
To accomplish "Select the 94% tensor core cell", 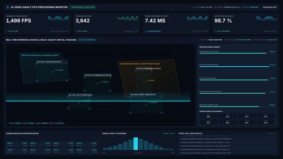I will (x=208, y=122).
